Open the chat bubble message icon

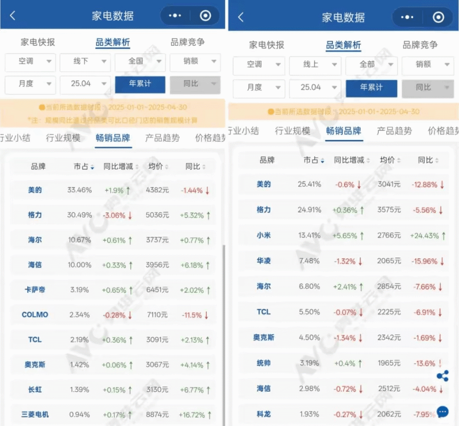click(x=442, y=411)
